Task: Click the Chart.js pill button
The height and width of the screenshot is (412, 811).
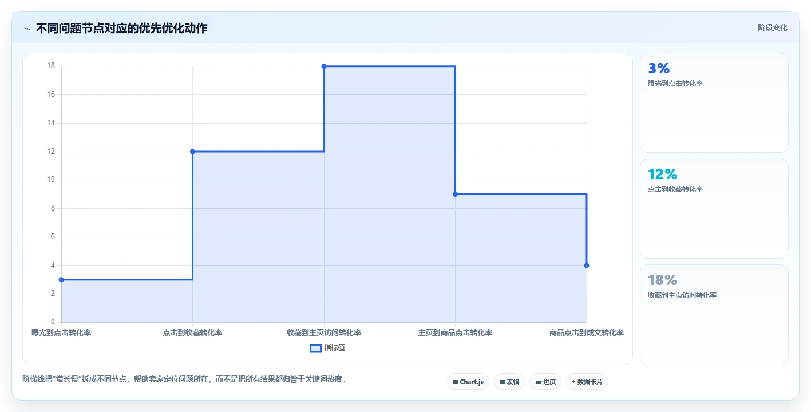Action: pyautogui.click(x=468, y=382)
